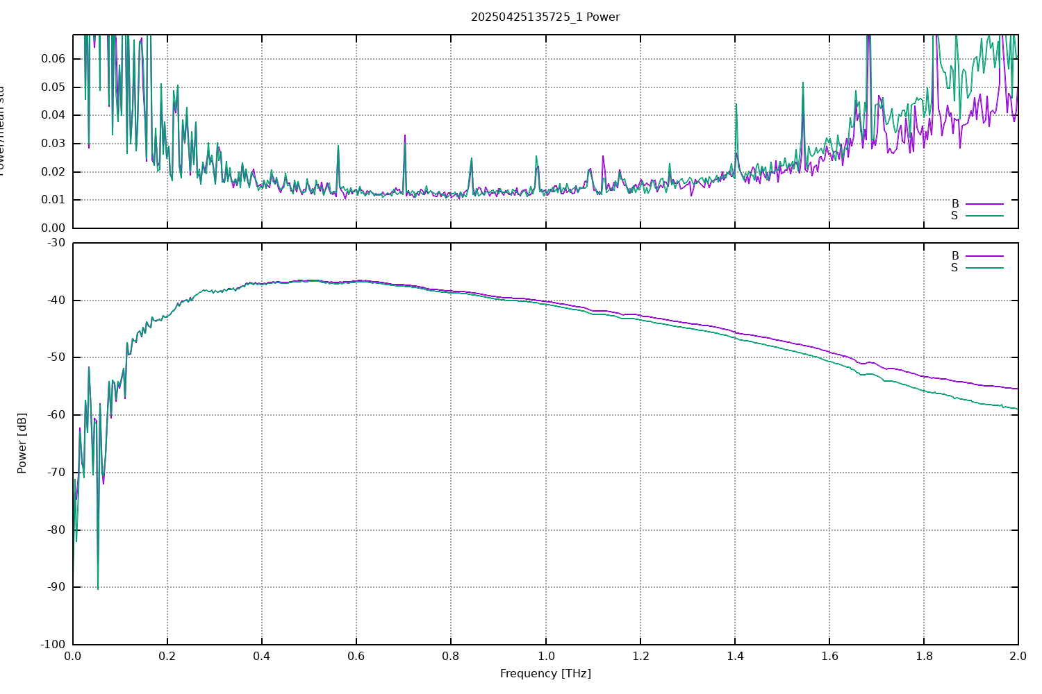
Task: Click the -30 tick label on power axis
Action: (56, 243)
